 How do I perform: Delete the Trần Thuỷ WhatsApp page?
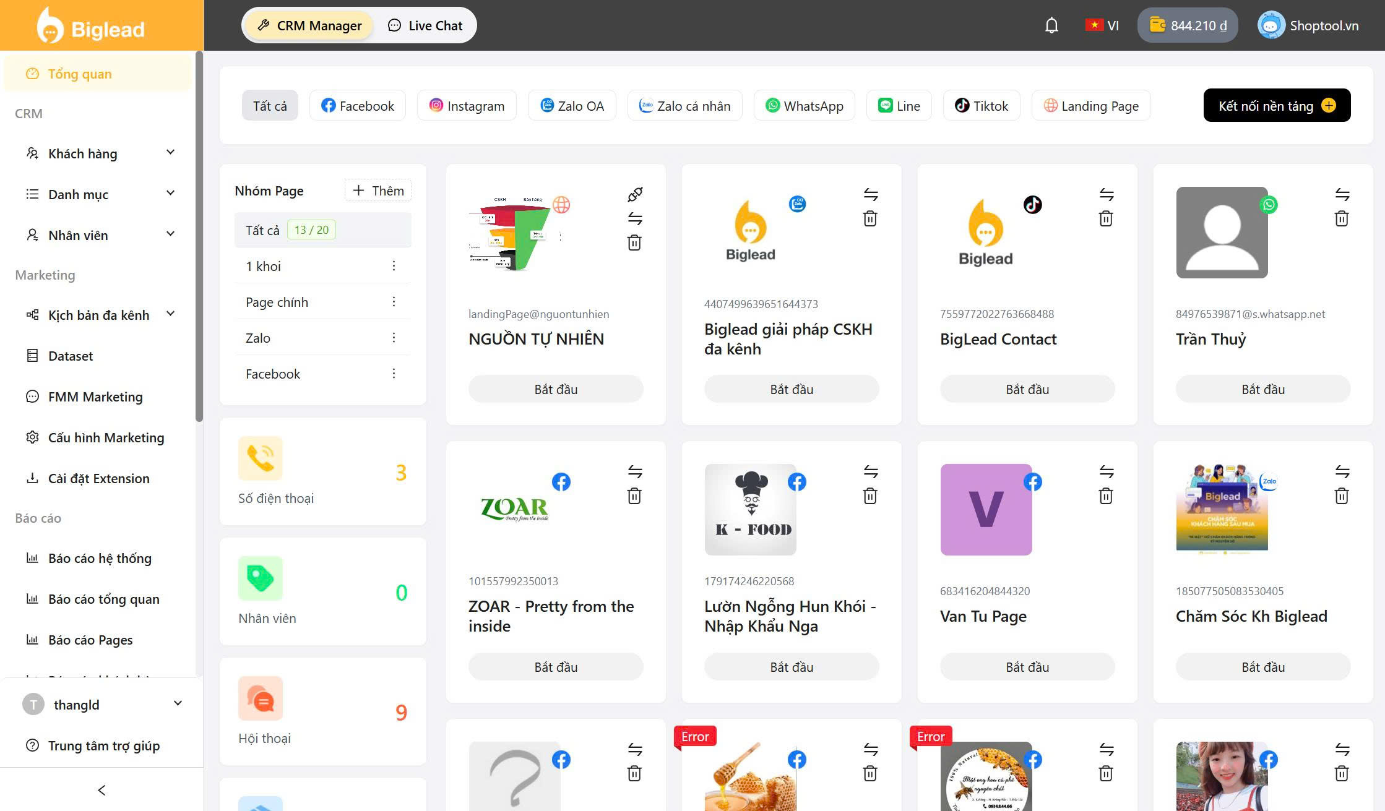tap(1342, 218)
